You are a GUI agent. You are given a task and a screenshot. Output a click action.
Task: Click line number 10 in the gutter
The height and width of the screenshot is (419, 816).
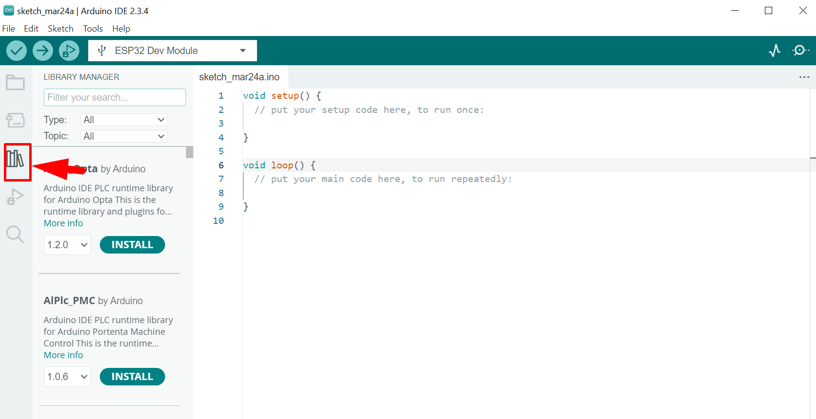[218, 221]
